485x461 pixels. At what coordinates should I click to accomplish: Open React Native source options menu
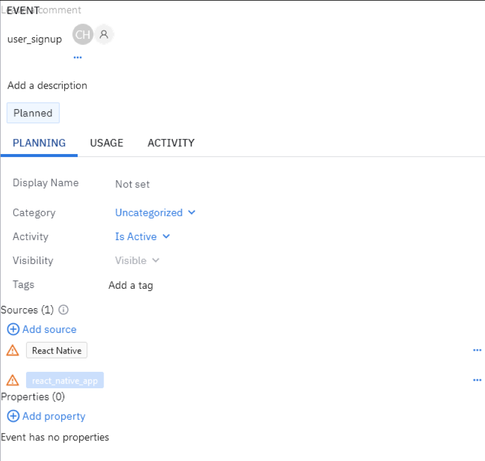(477, 351)
